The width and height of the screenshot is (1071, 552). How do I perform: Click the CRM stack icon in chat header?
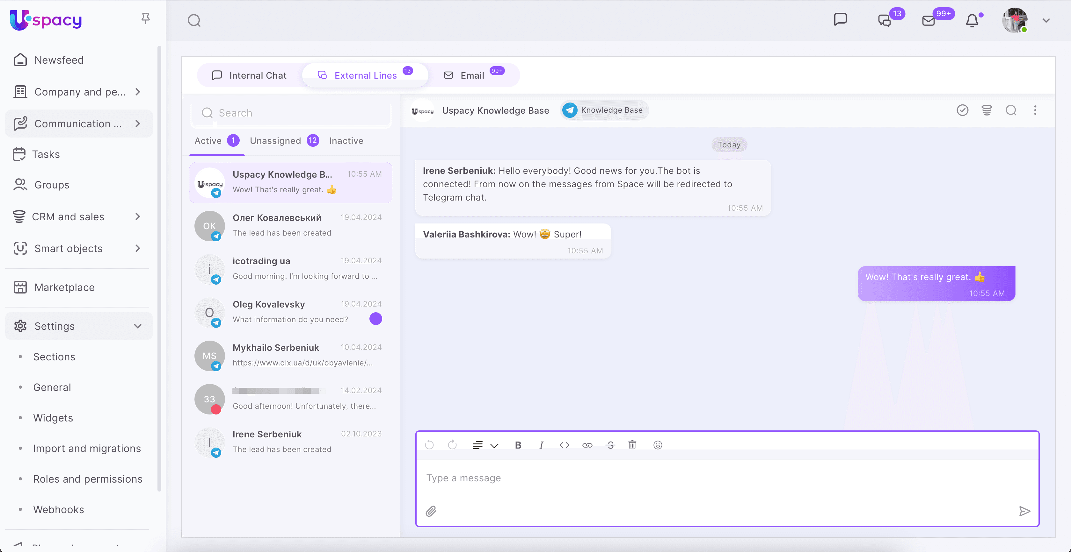click(x=987, y=110)
